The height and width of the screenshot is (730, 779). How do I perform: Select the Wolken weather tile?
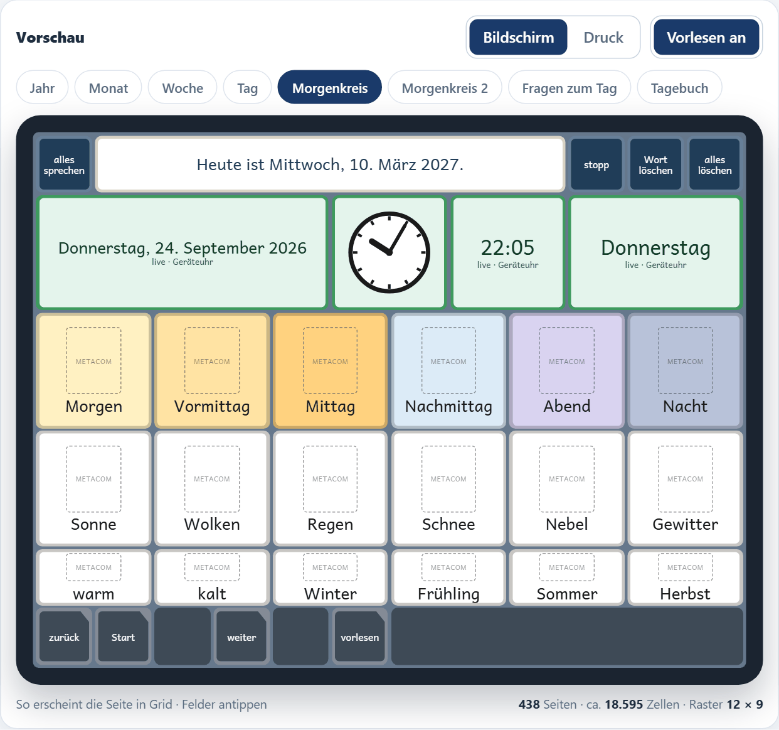[x=212, y=488]
